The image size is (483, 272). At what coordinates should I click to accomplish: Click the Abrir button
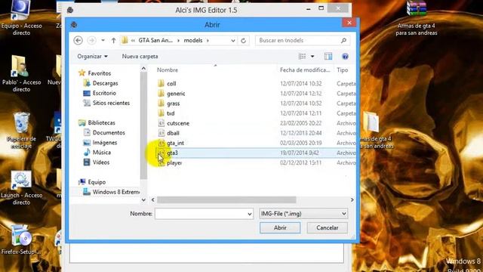pos(280,228)
